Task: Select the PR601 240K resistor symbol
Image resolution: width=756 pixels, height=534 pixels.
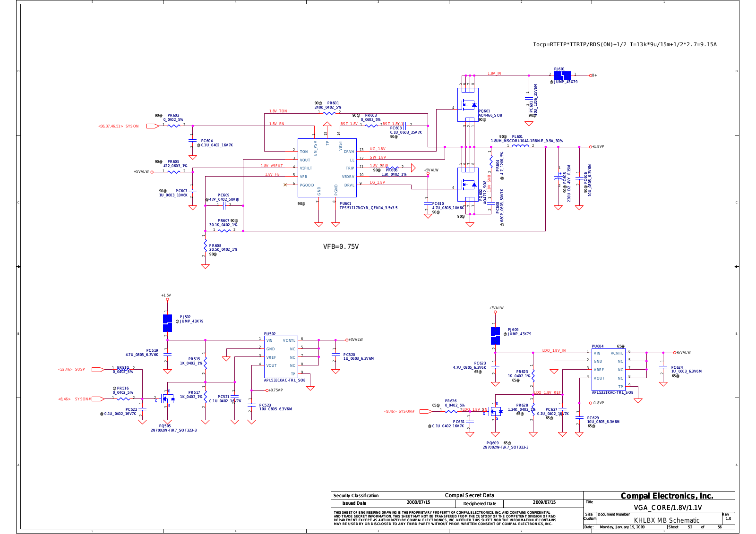Action: [329, 112]
